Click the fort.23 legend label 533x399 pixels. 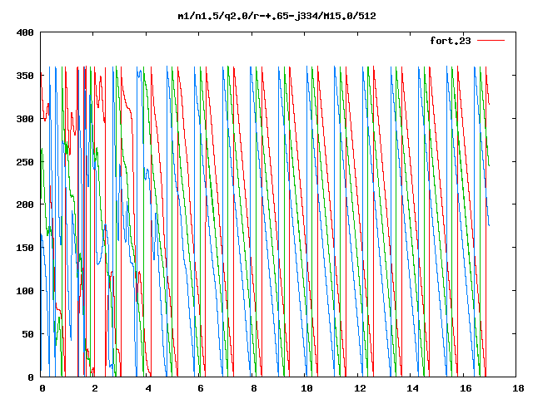tap(451, 41)
